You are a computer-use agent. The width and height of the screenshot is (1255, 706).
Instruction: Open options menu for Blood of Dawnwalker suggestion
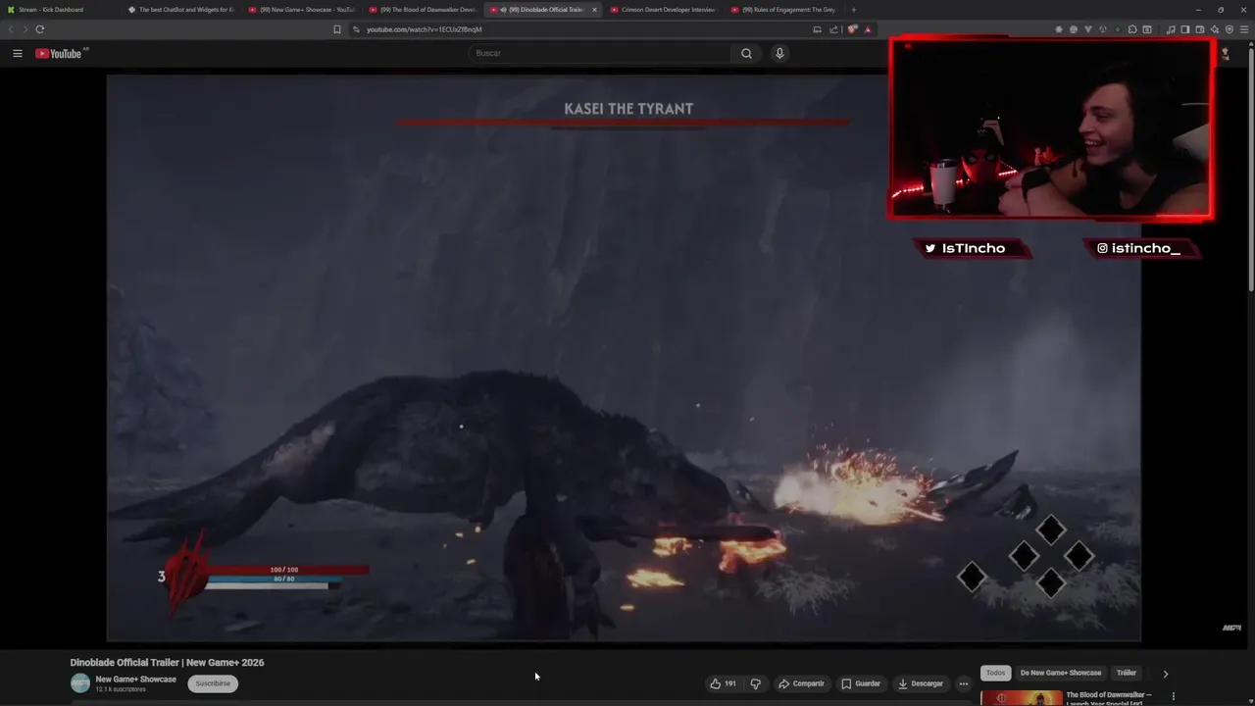click(x=1173, y=697)
